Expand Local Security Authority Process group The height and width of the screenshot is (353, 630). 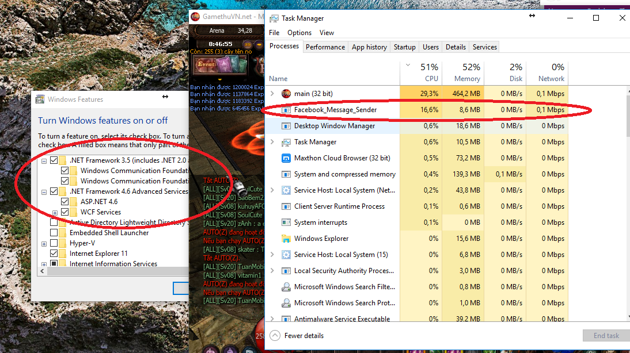[x=272, y=271]
